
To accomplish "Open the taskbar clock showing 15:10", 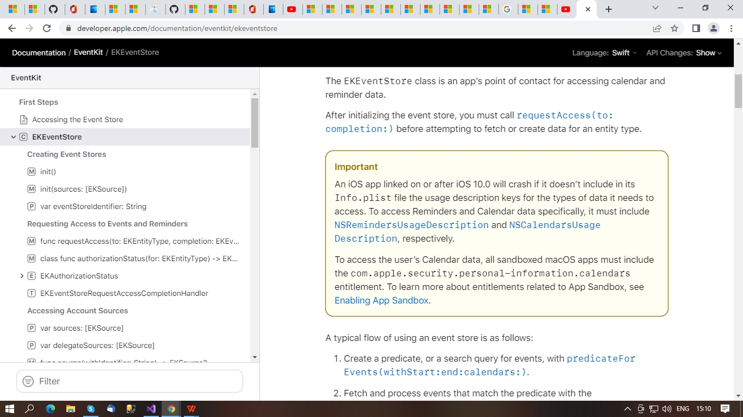I will click(704, 409).
